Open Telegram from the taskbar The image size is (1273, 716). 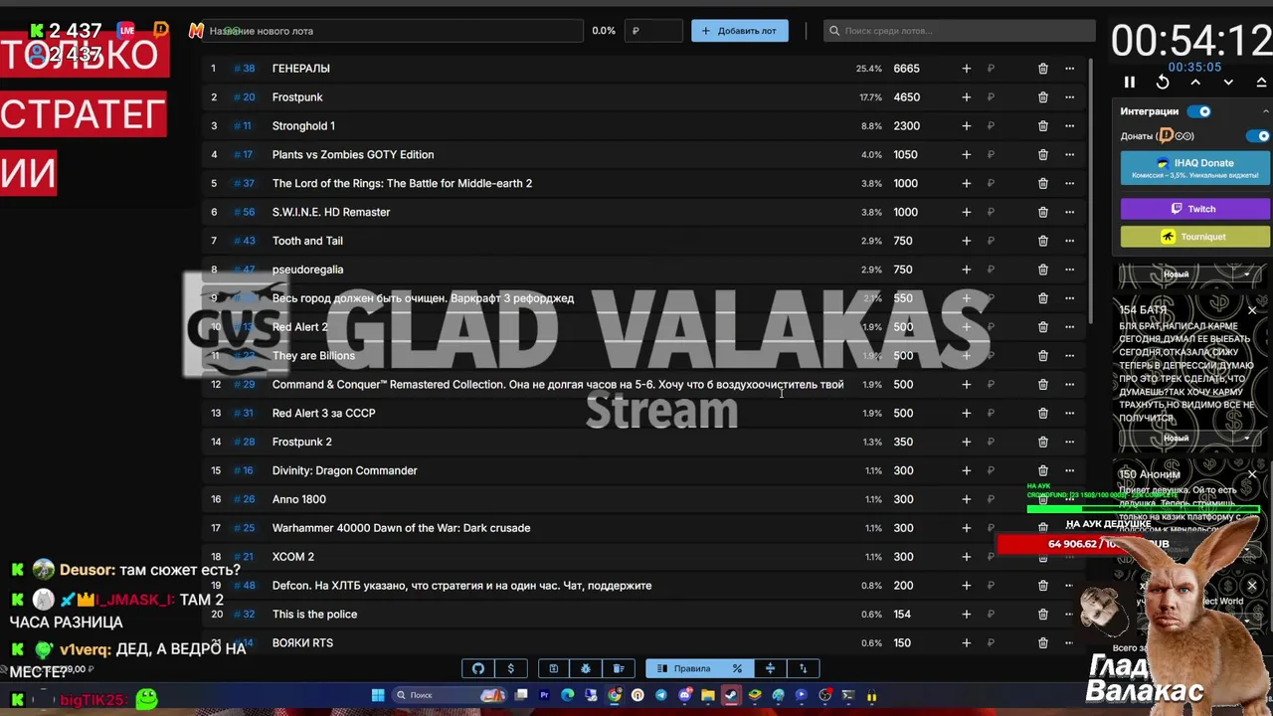[x=660, y=696]
